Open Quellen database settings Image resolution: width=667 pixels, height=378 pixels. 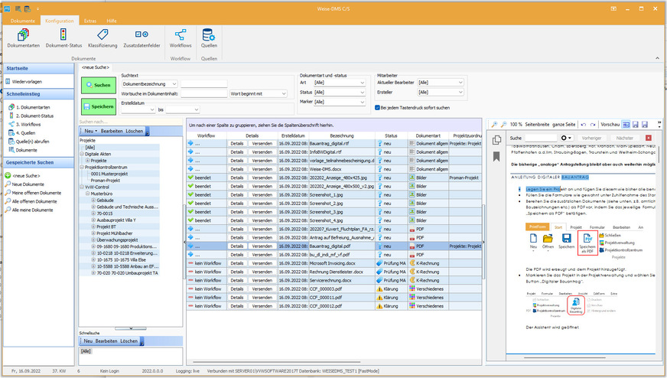click(x=208, y=36)
